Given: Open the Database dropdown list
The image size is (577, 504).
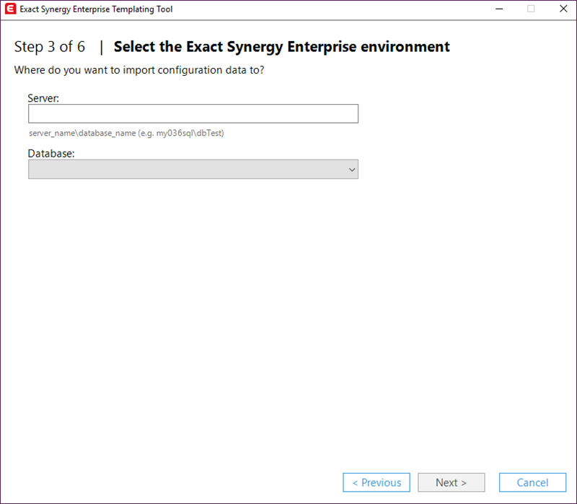Looking at the screenshot, I should click(x=193, y=170).
